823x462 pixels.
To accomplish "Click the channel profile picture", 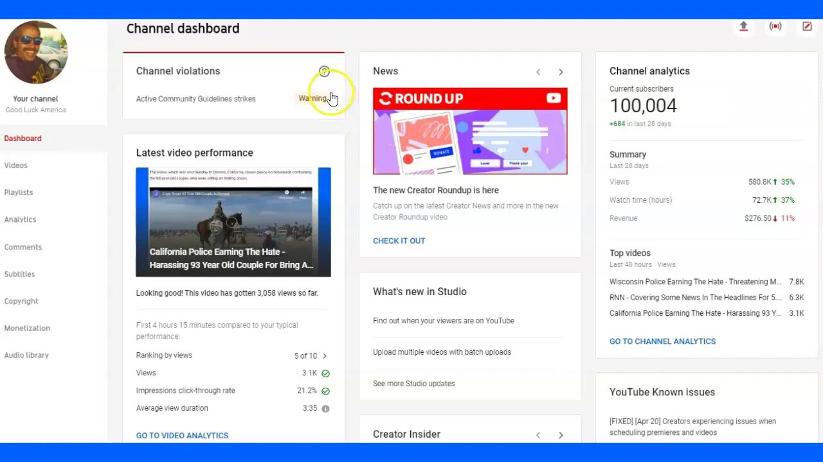I will [36, 52].
